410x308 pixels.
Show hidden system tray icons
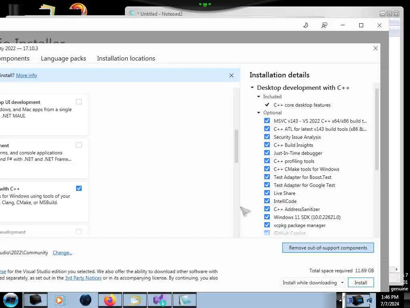[340, 300]
